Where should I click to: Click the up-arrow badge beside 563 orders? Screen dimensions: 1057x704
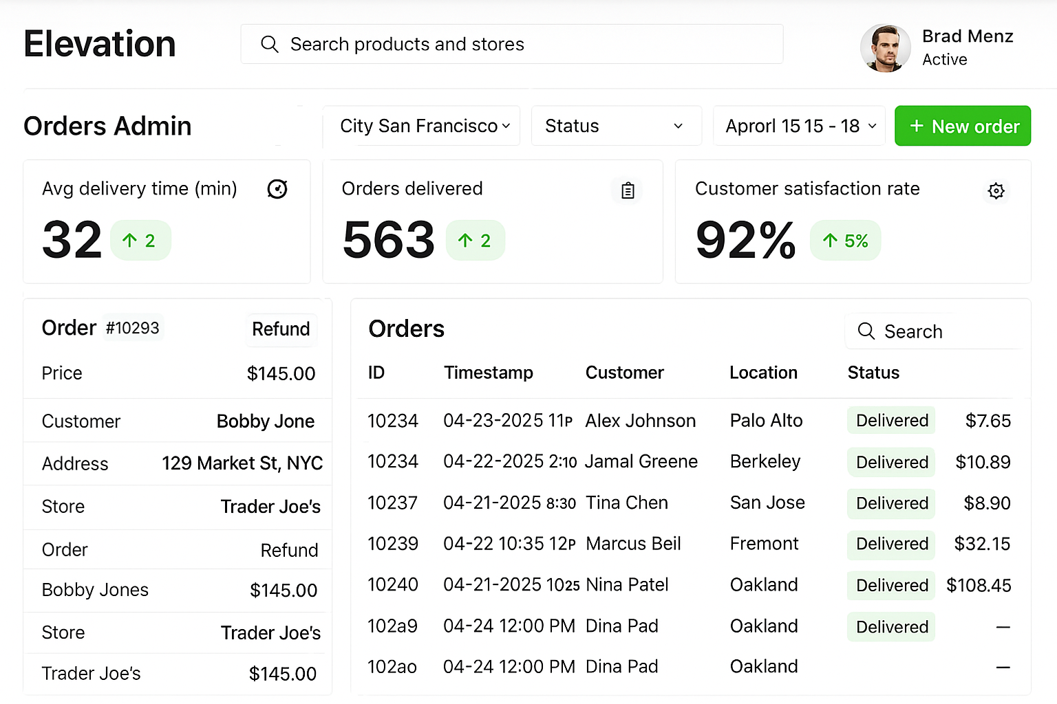(475, 241)
